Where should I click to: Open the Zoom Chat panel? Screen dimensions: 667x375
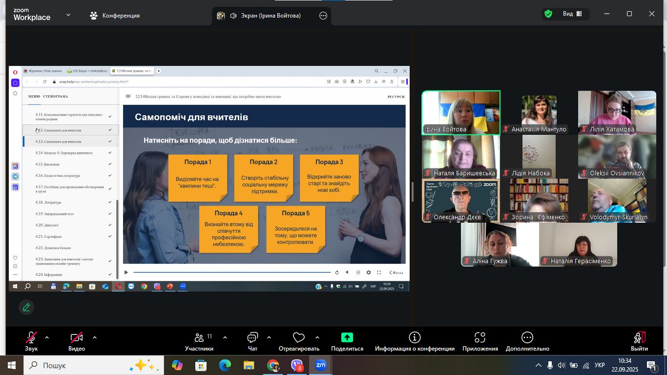(x=252, y=341)
